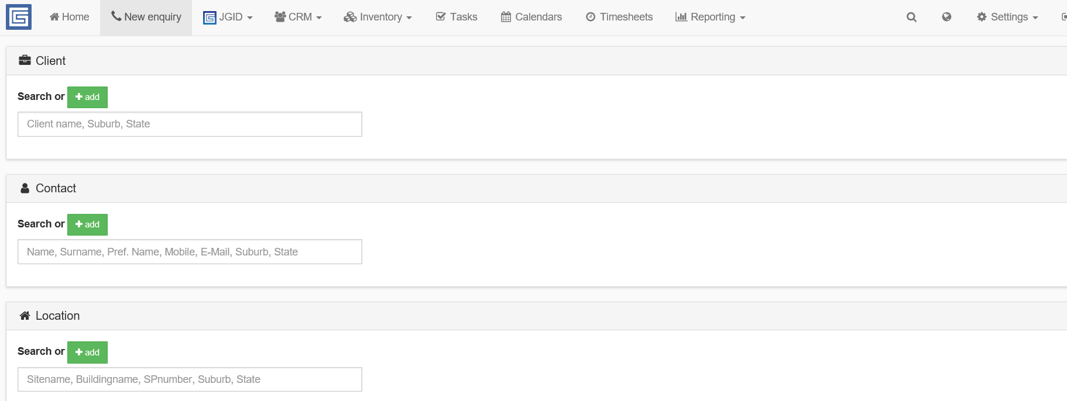Expand the Reporting dropdown menu
The width and height of the screenshot is (1067, 401).
[710, 17]
